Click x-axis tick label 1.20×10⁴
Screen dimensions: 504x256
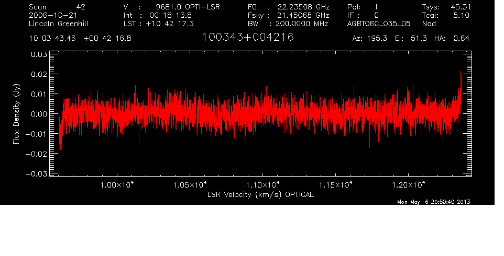click(x=408, y=184)
